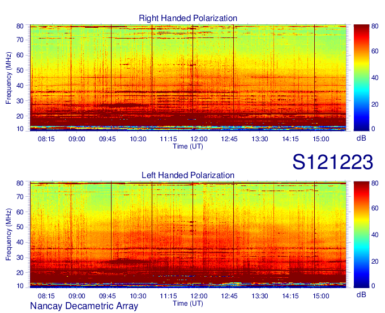Click the 12:00 time tick under upper plot

199,139
